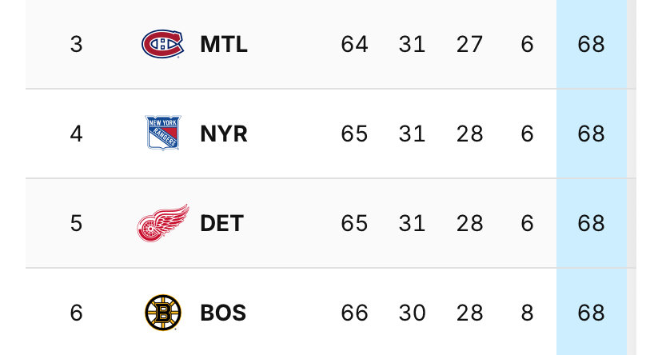Click MTL's highlighted 68 points cell
Image resolution: width=662 pixels, height=355 pixels.
(x=591, y=44)
